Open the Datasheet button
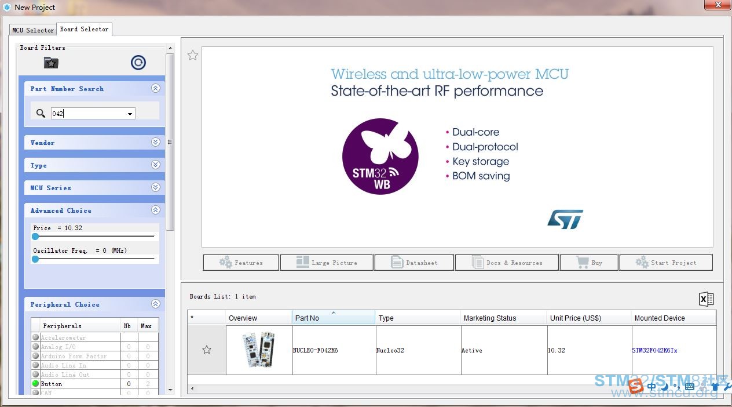732x407 pixels. click(414, 263)
